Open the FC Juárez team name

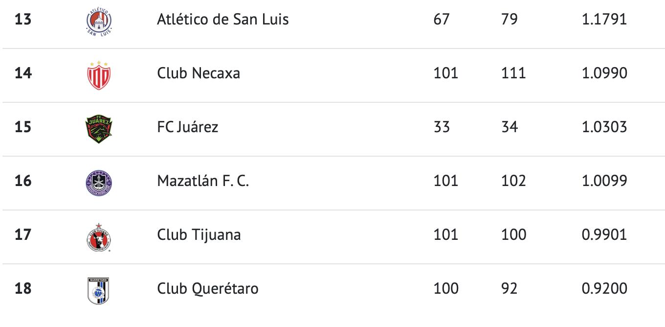188,127
